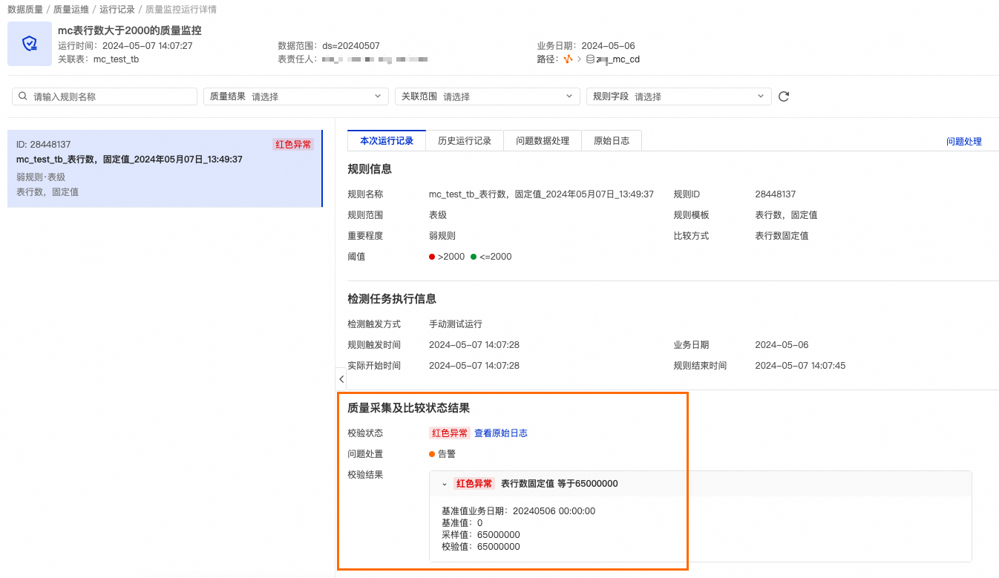Collapse the left panel arrow handle
Image resolution: width=999 pixels, height=578 pixels.
pos(341,379)
